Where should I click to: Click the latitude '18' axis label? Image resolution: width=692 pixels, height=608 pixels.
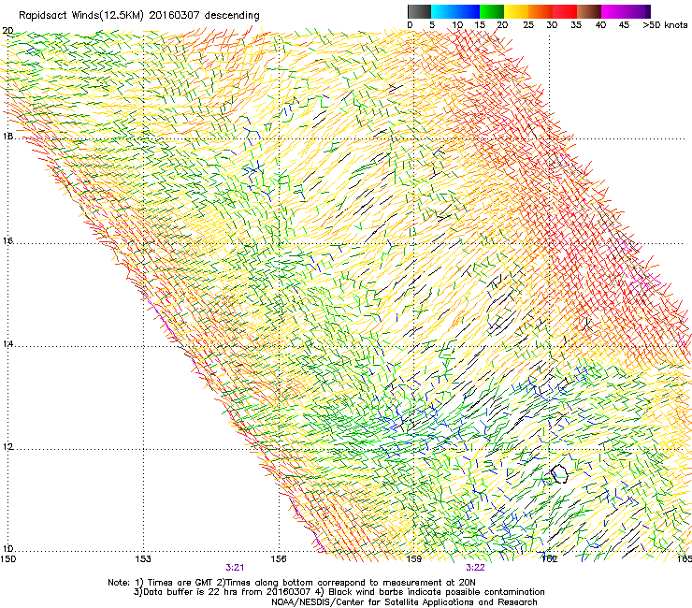pyautogui.click(x=7, y=136)
